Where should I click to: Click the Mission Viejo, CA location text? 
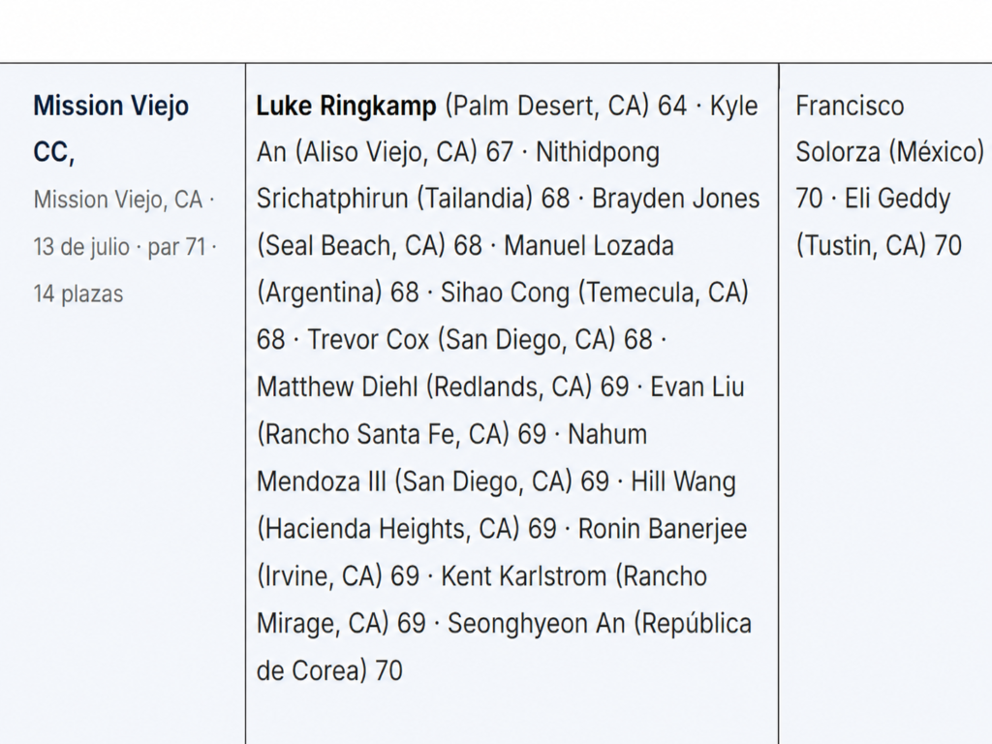(117, 200)
